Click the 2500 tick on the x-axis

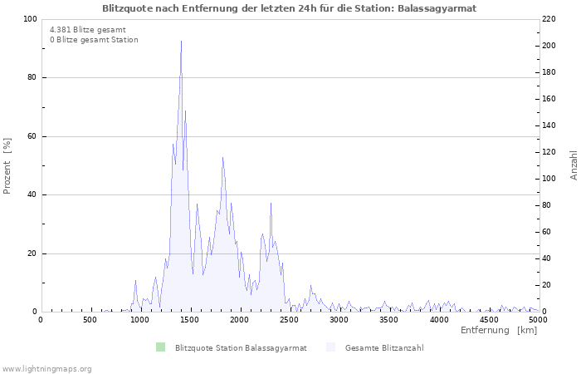pyautogui.click(x=289, y=319)
